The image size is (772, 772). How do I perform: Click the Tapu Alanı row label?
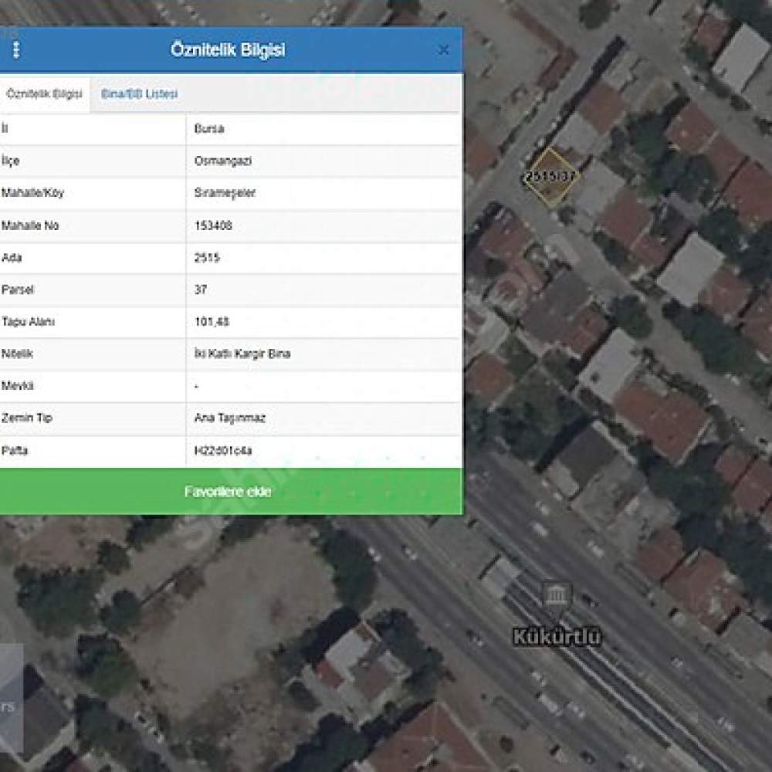[x=28, y=321]
